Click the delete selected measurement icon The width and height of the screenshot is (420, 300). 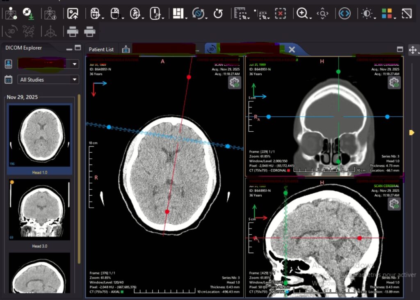tap(280, 14)
